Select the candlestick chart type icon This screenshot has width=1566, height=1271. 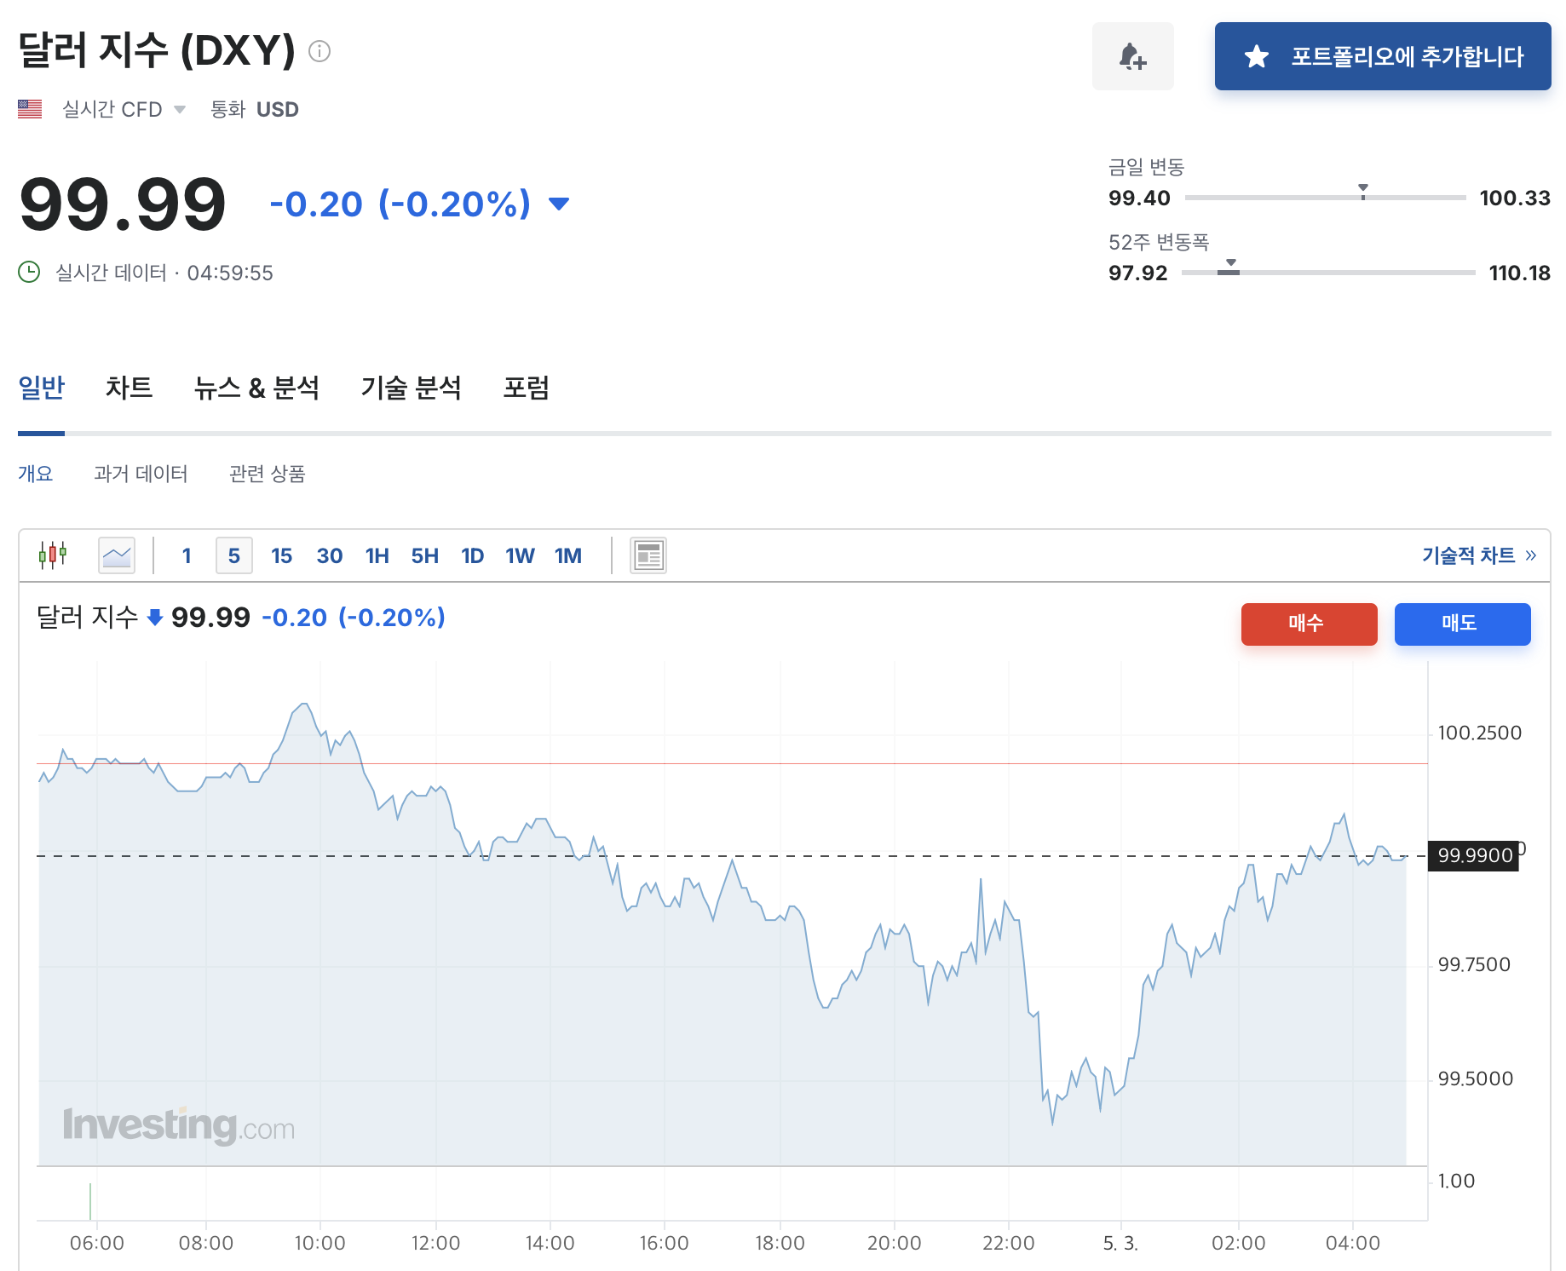coord(53,555)
